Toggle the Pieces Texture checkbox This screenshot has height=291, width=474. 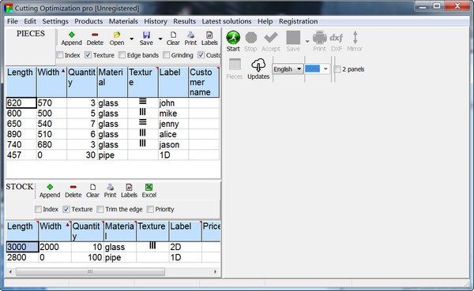[88, 55]
